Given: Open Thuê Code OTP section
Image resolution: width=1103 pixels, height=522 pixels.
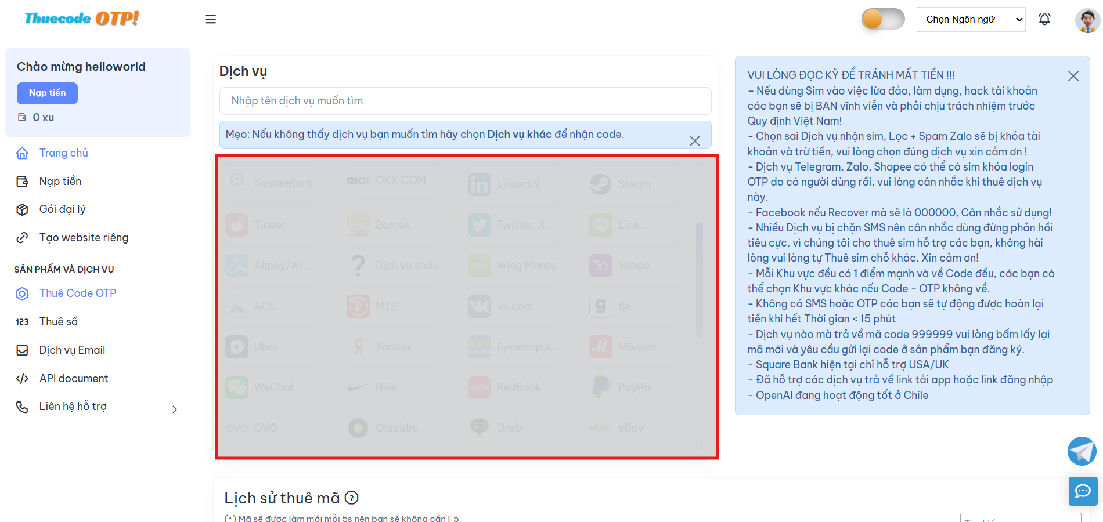Looking at the screenshot, I should [x=78, y=293].
